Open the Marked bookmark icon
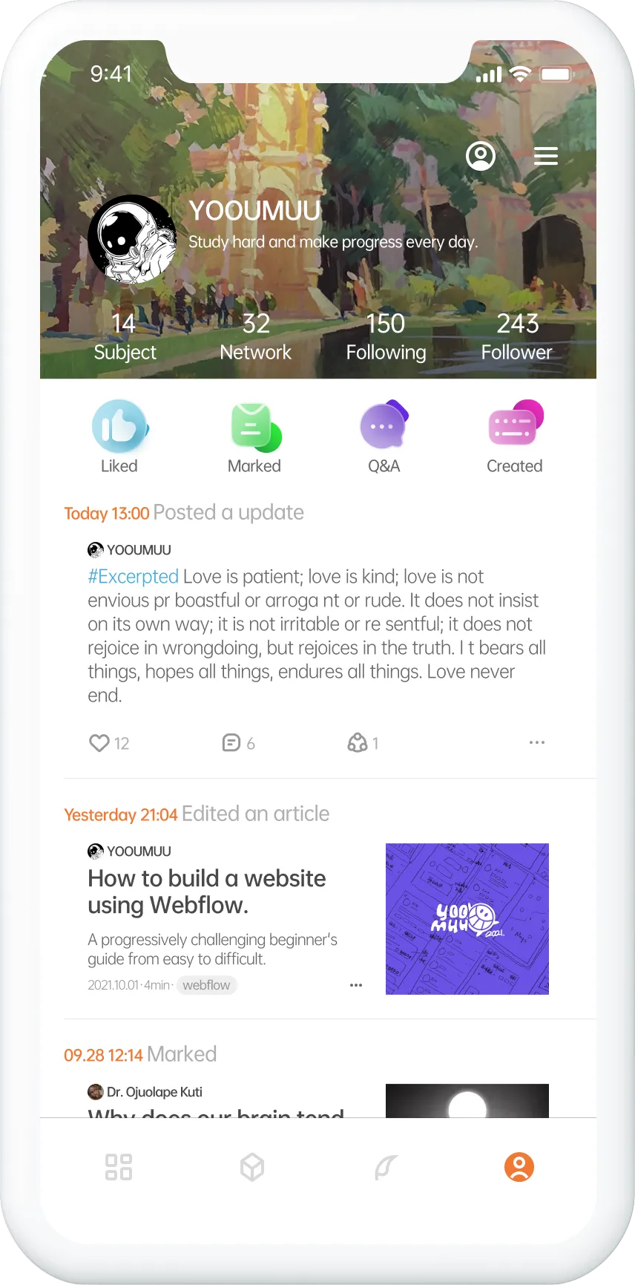The height and width of the screenshot is (1285, 635). (255, 427)
